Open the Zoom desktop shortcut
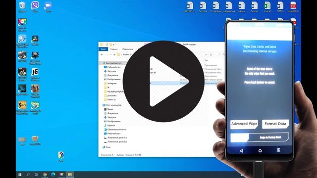 pos(48,6)
